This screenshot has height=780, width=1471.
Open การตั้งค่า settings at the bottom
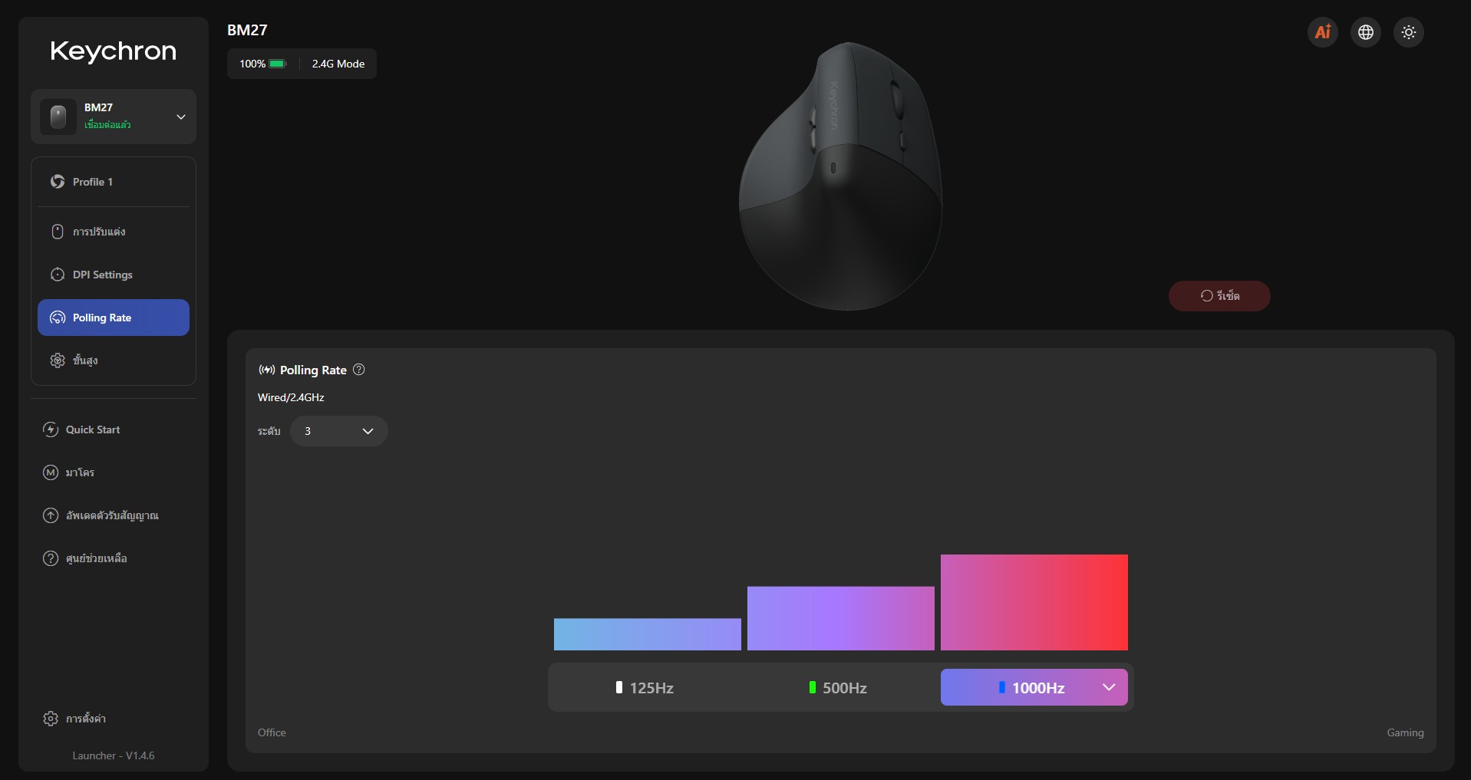[114, 719]
